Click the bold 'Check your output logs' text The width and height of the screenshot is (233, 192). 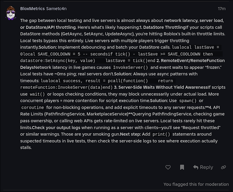point(56,127)
